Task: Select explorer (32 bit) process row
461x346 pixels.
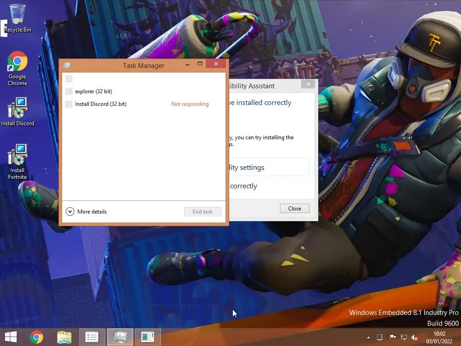Action: (x=144, y=91)
